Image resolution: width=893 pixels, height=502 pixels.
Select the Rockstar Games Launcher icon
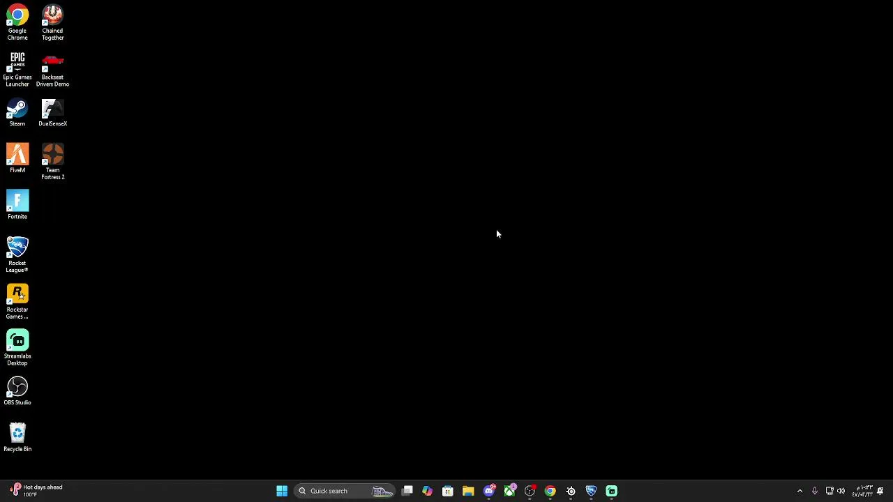click(17, 301)
